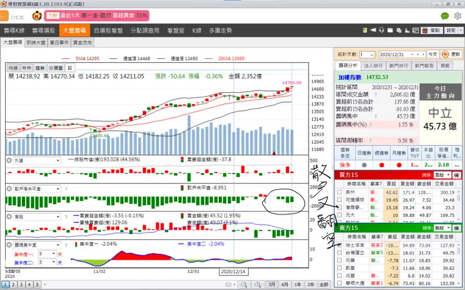
Task: Switch to the 法人排行 tab
Action: pyautogui.click(x=373, y=65)
